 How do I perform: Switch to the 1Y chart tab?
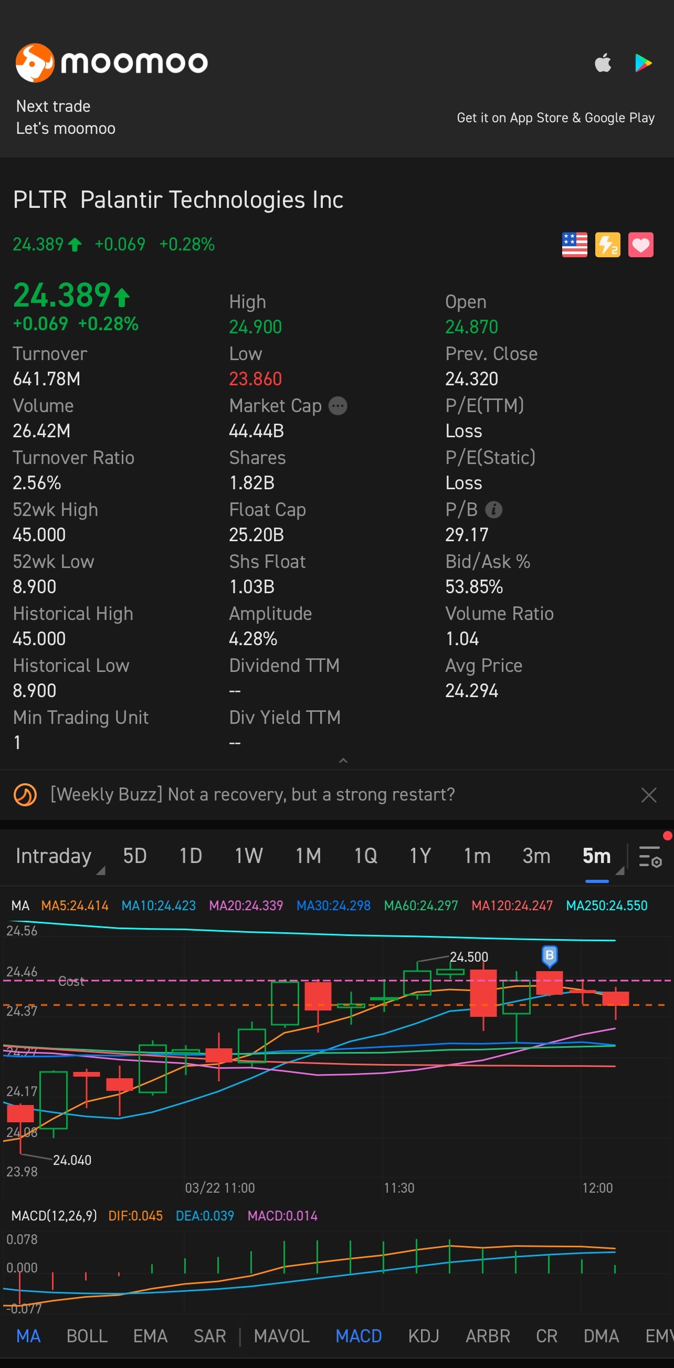pos(419,856)
